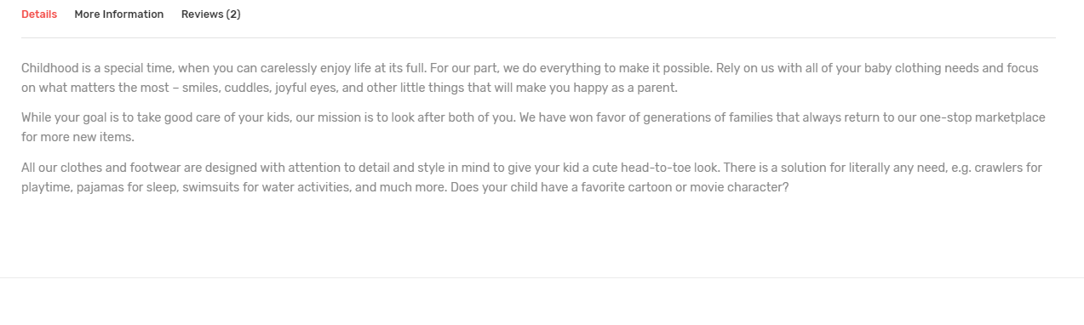Click the words "pajamas for sleep"

pyautogui.click(x=127, y=187)
